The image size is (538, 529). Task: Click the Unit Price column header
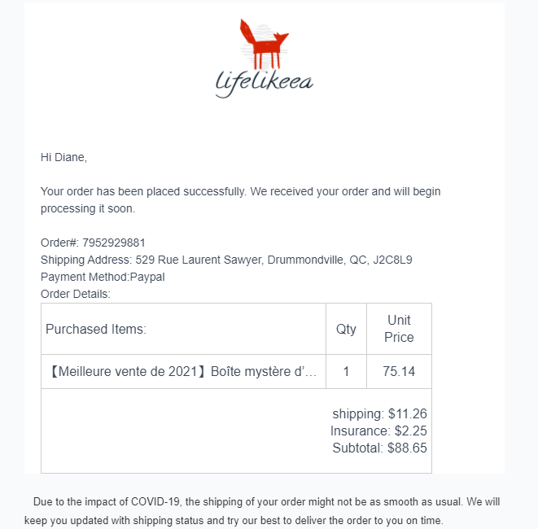pyautogui.click(x=399, y=329)
